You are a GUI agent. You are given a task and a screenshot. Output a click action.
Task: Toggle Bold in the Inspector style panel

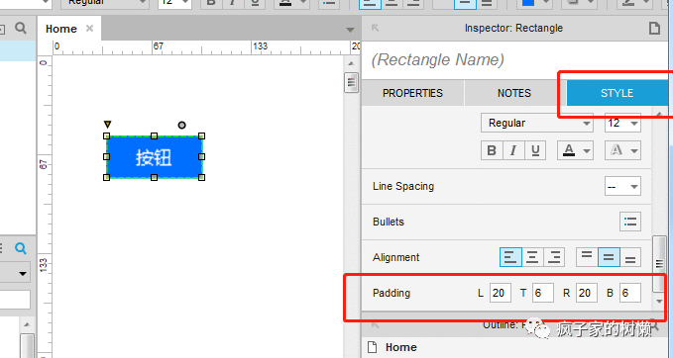coord(492,150)
